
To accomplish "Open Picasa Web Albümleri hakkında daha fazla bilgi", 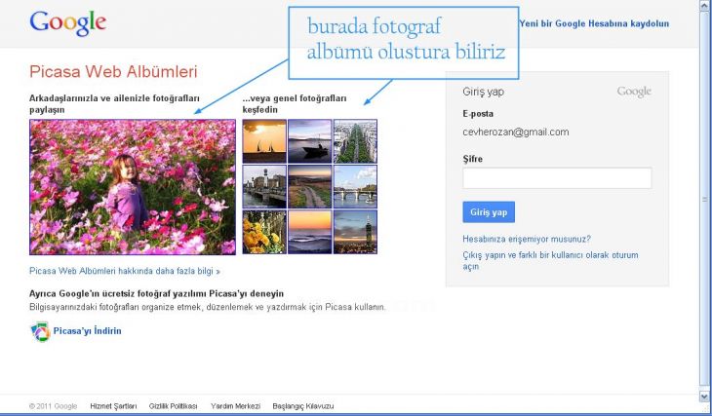I will tap(125, 271).
